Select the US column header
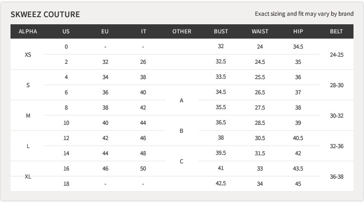 (x=66, y=31)
